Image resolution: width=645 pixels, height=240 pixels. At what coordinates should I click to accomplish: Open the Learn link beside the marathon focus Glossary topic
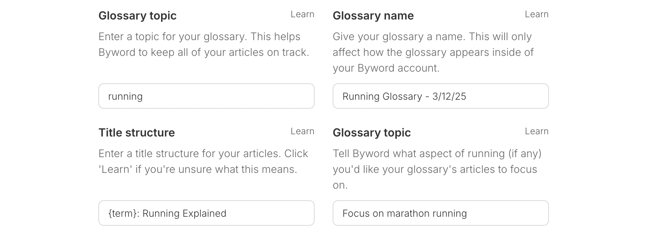(x=536, y=131)
